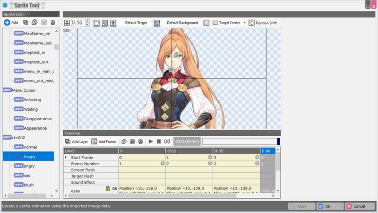Click the Sprite List scroll down arrow
Viewport: 378px width, 213px height.
56,191
